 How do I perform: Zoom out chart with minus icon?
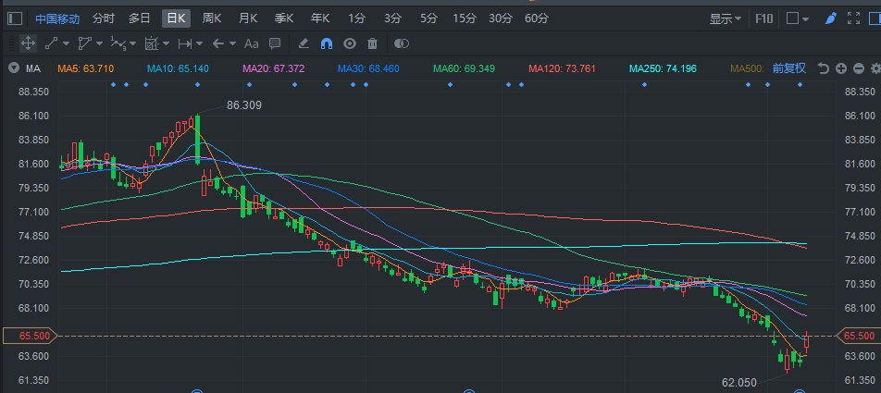859,68
